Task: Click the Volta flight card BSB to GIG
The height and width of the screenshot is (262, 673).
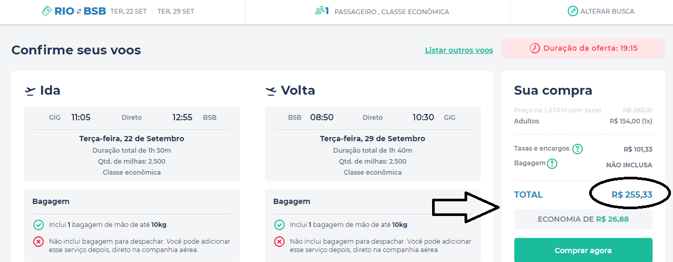Action: click(373, 143)
